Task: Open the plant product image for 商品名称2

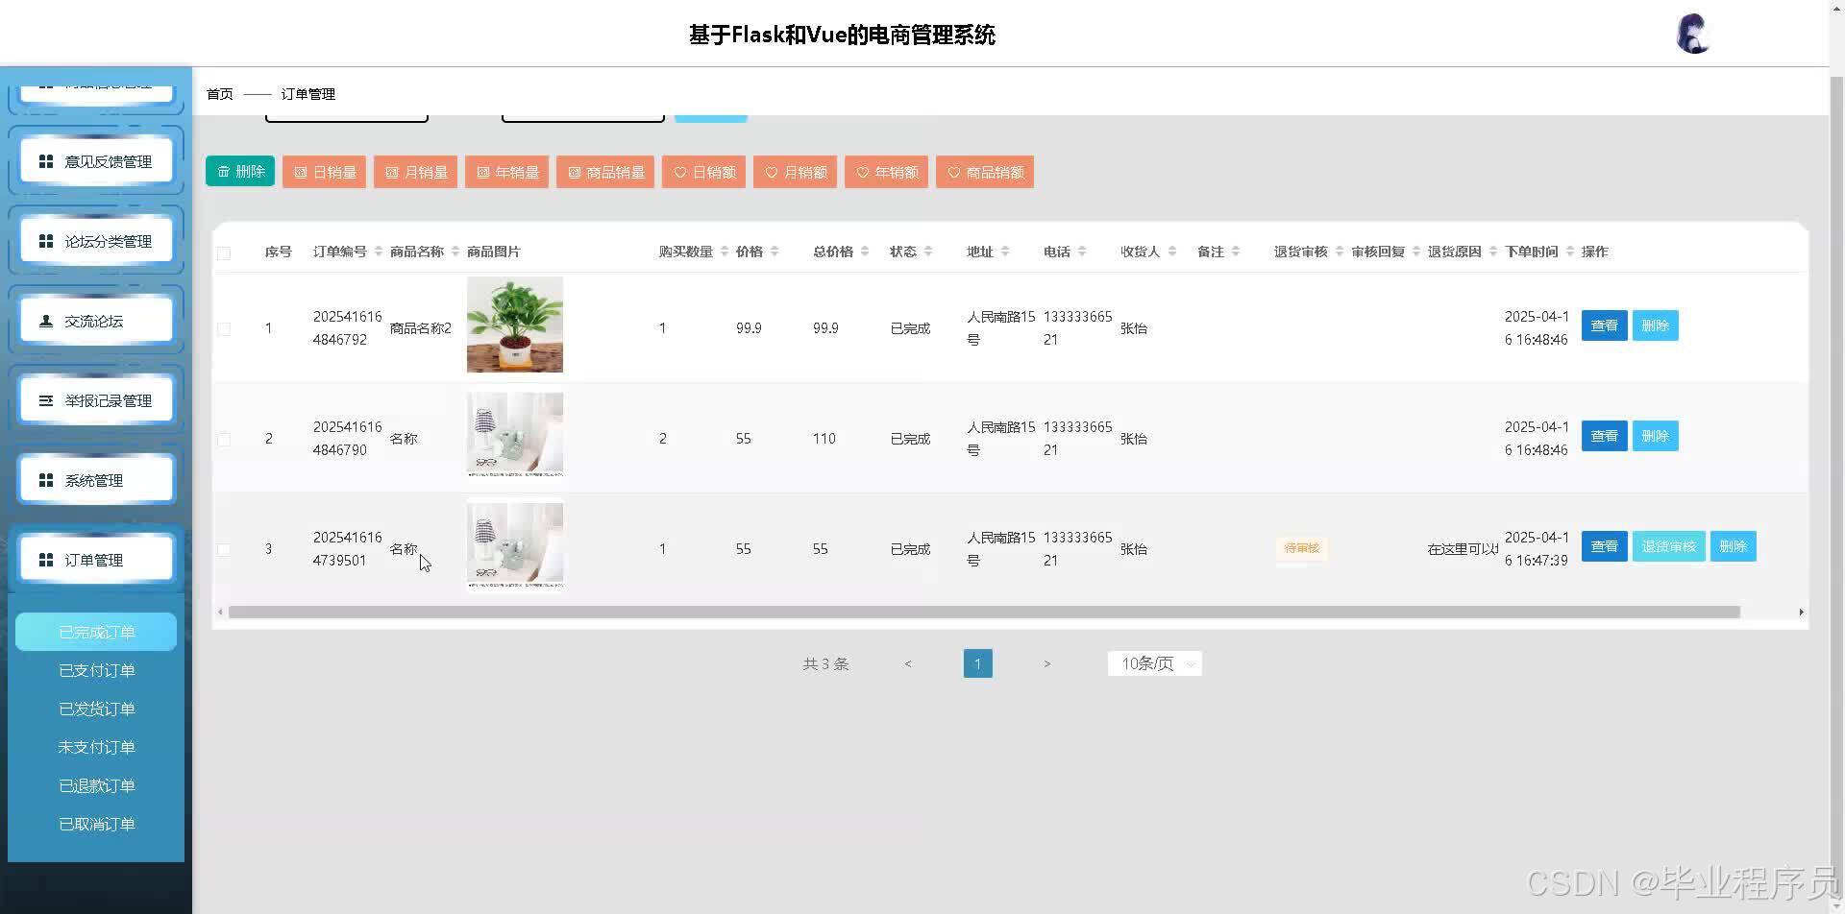Action: pos(515,325)
